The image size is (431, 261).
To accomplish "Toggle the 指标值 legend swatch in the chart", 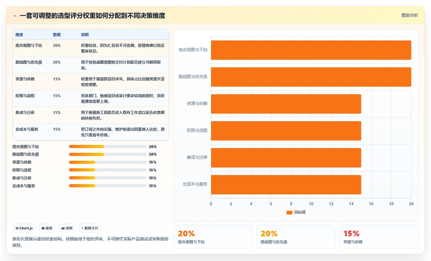I will pos(289,212).
